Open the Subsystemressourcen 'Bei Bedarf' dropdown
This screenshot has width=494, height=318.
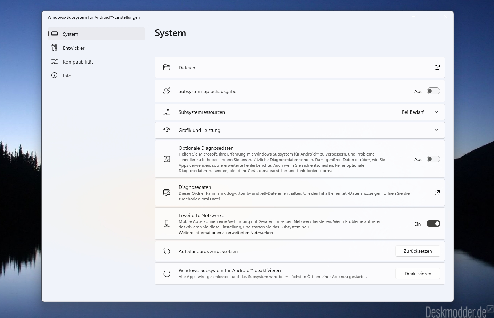pos(420,112)
